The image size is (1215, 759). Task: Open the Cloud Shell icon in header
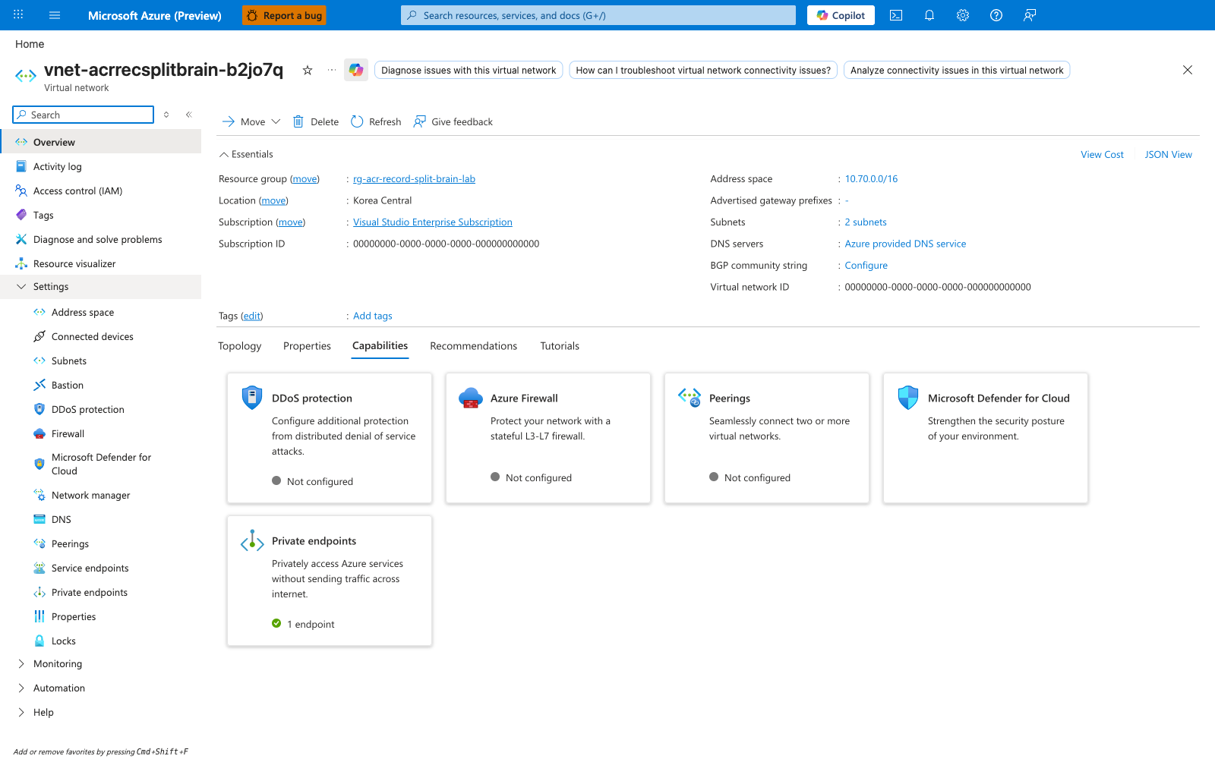point(896,15)
